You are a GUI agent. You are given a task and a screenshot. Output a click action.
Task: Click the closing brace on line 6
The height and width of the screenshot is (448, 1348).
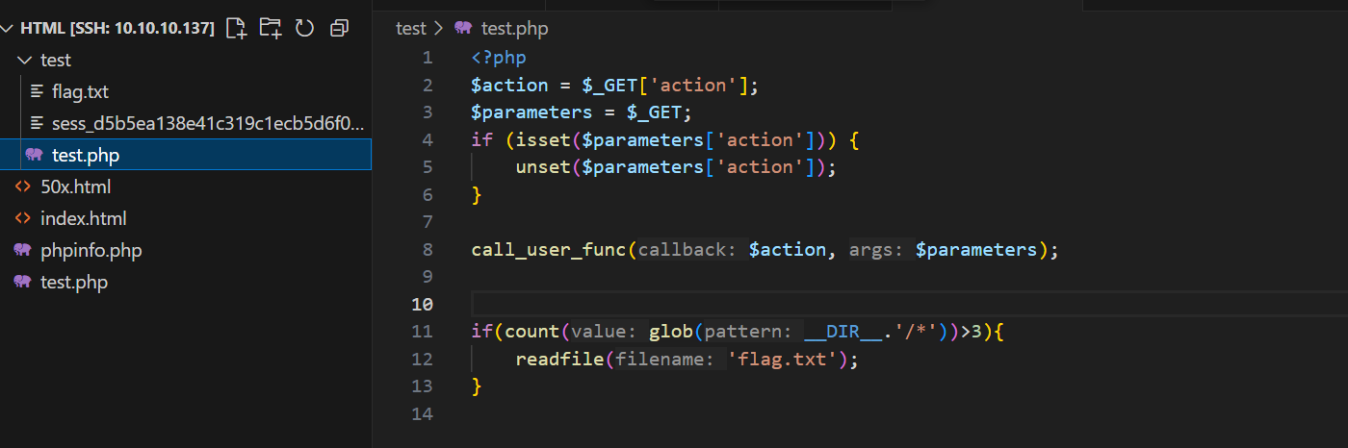pos(476,195)
